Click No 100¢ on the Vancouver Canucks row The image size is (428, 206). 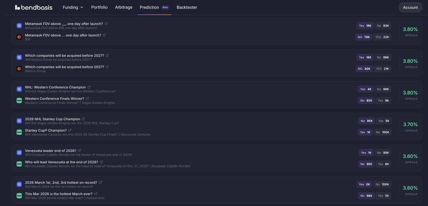(382, 132)
